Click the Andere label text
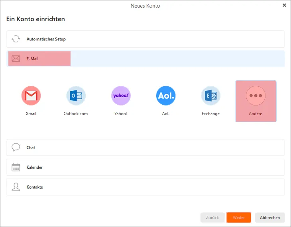Screen dimensions: 291x227 (256, 113)
